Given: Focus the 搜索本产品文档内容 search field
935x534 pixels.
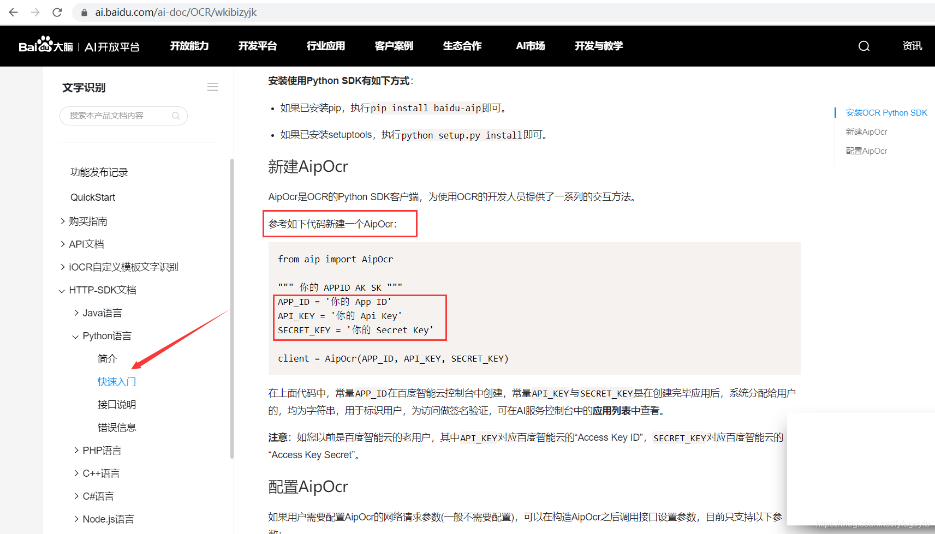Looking at the screenshot, I should pyautogui.click(x=117, y=116).
